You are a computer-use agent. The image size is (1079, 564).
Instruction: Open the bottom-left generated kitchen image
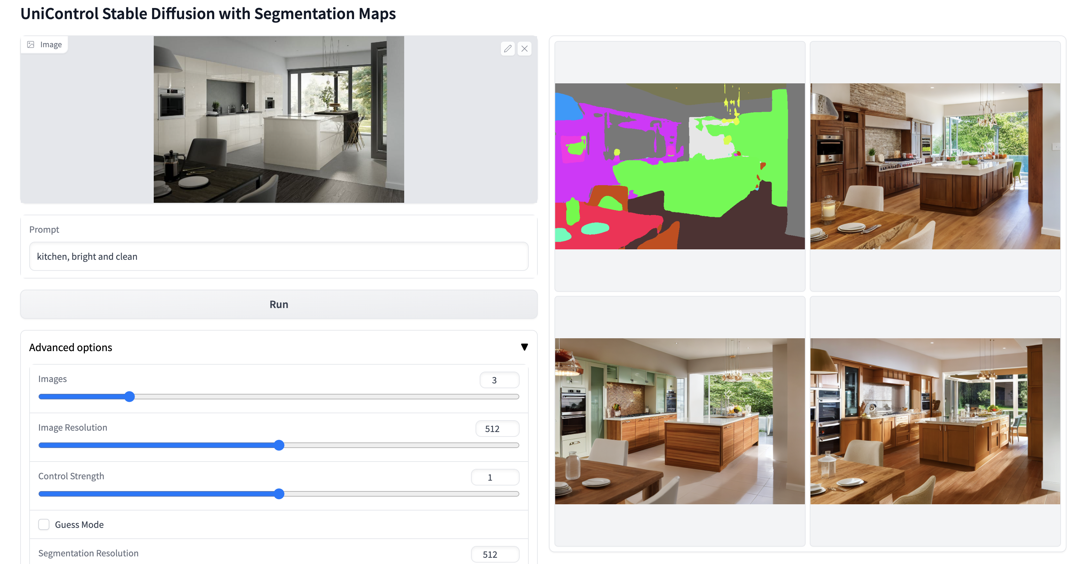pyautogui.click(x=679, y=421)
